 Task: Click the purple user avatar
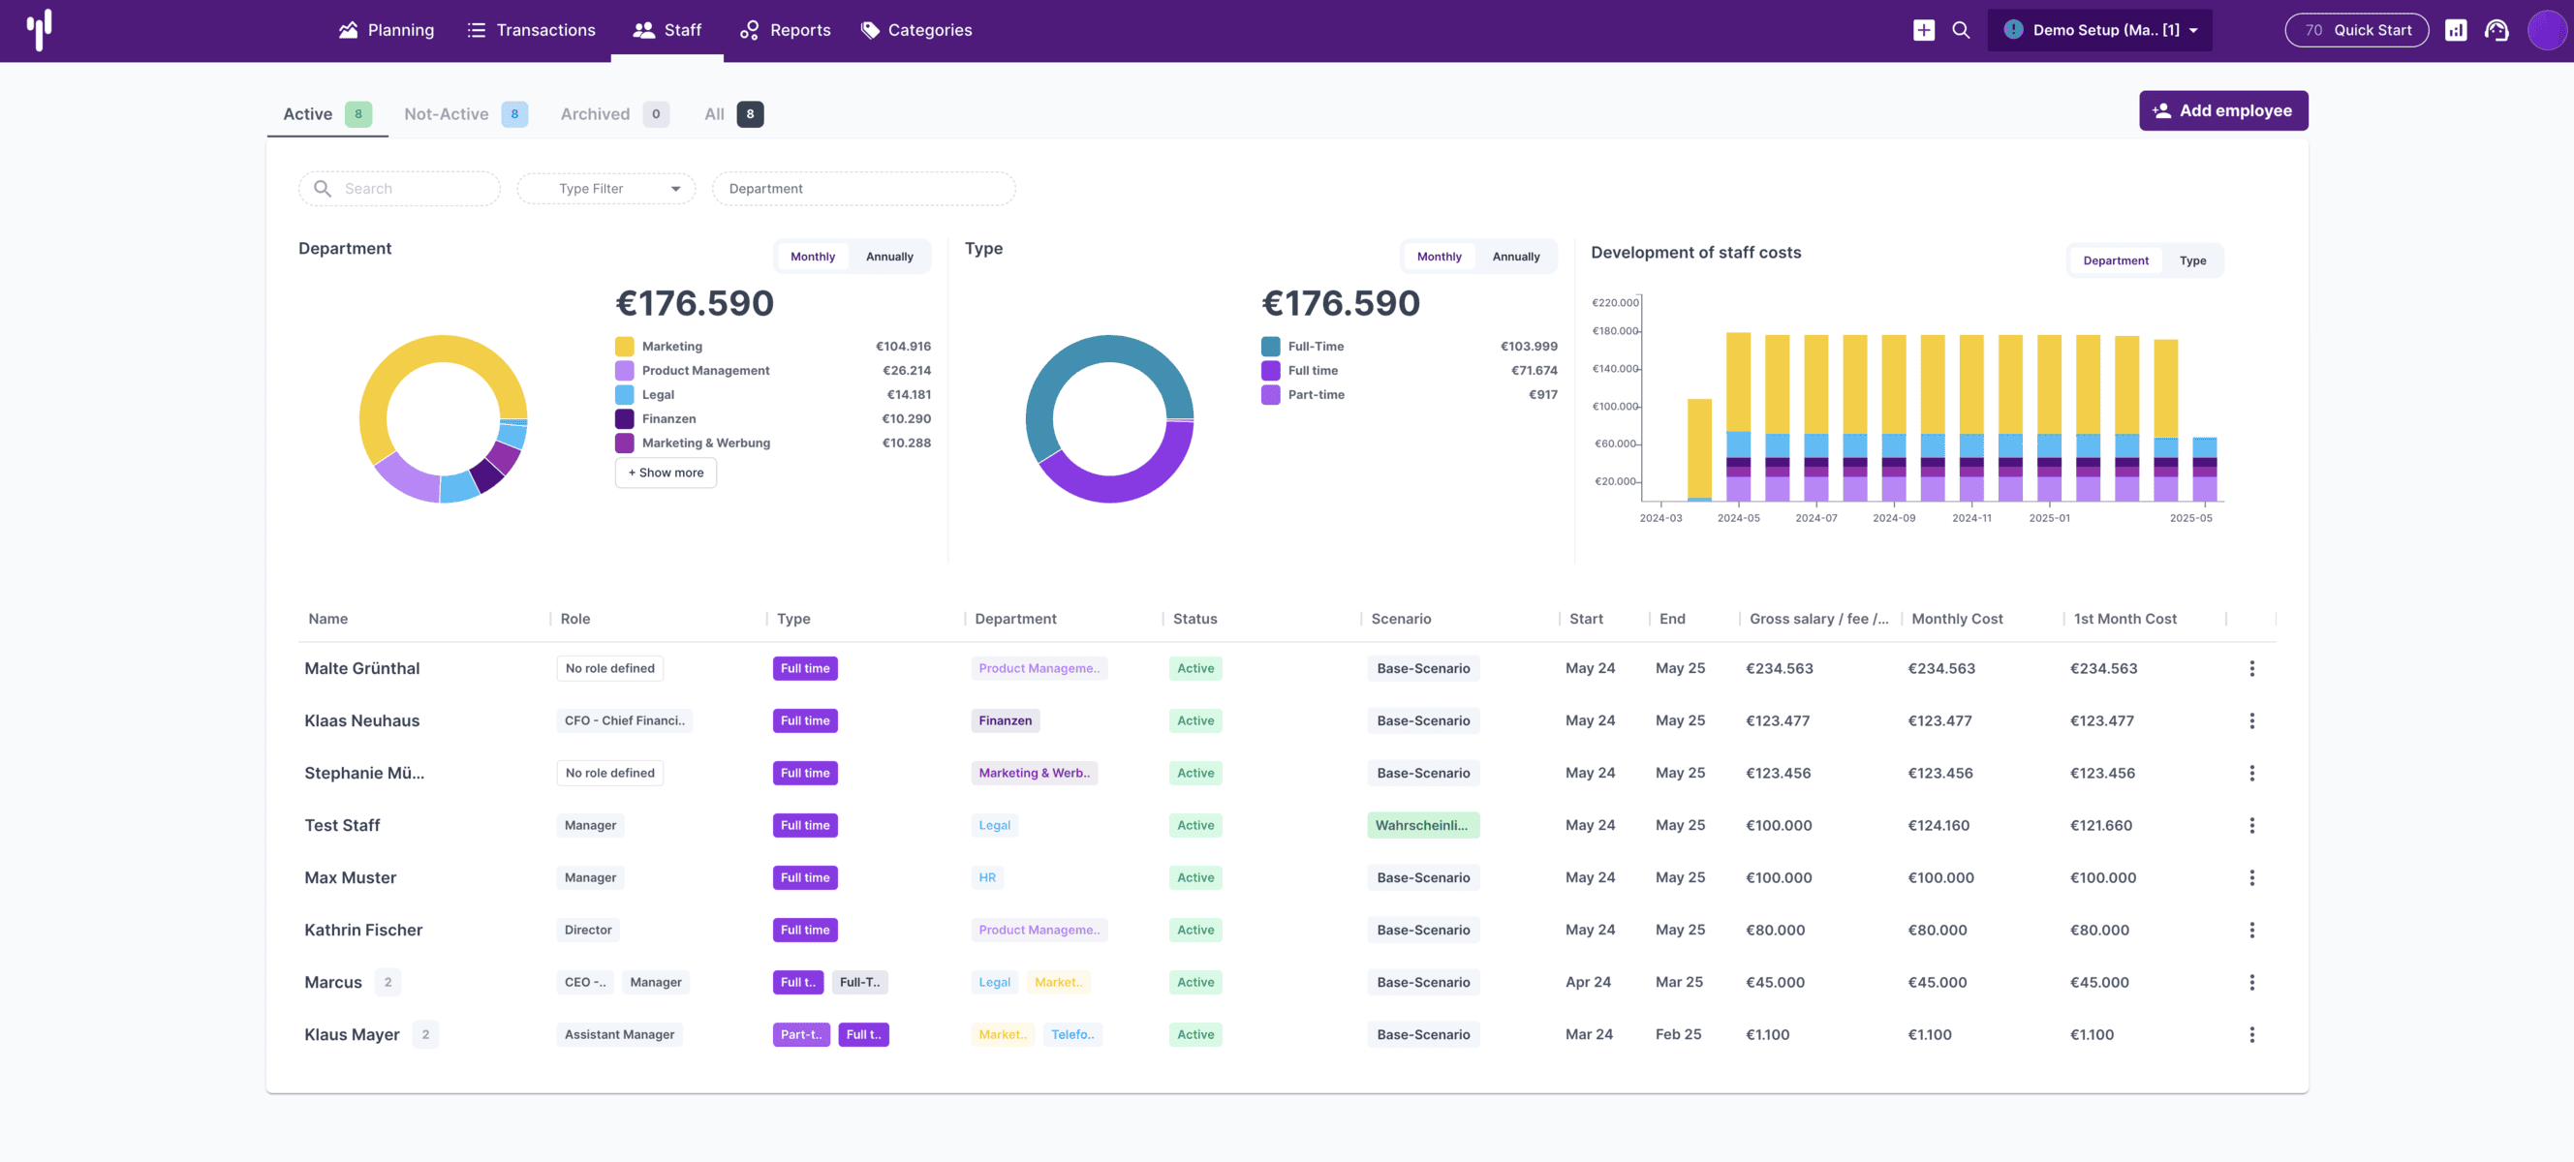2545,30
